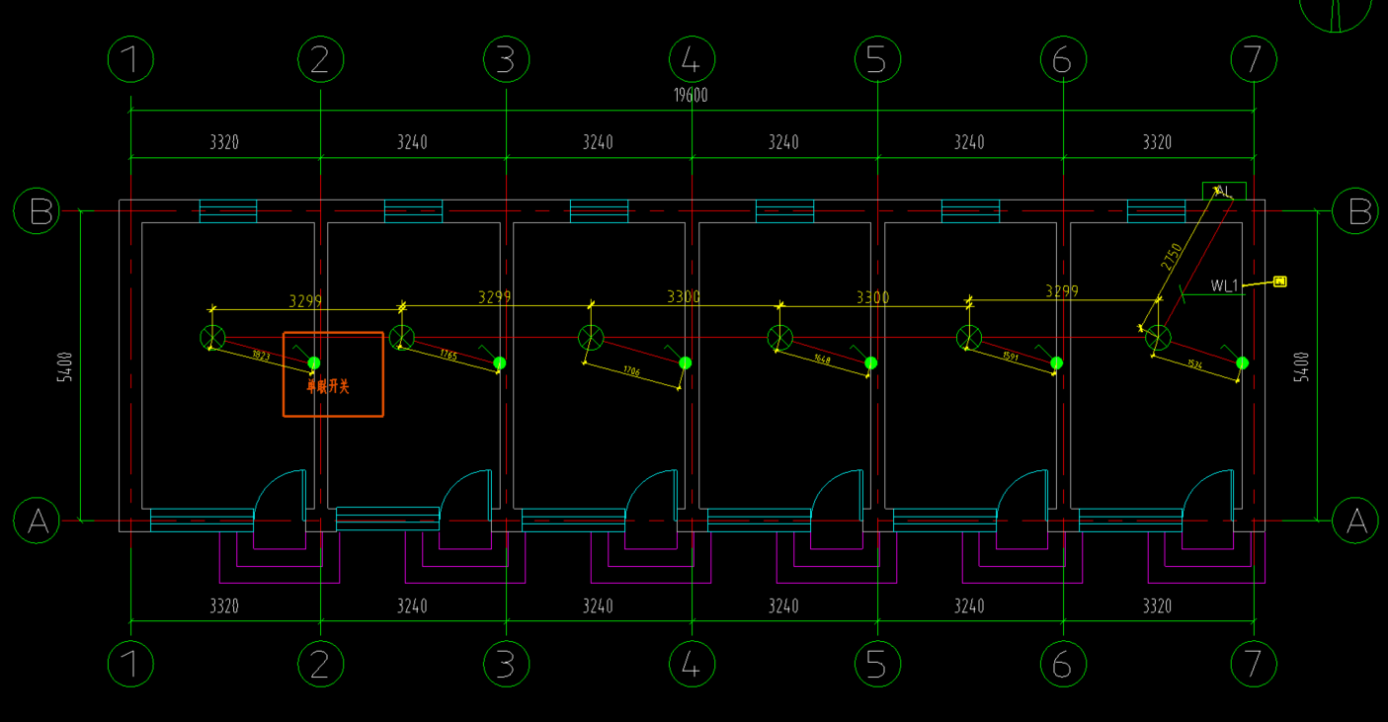Select lamp symbol in room between axes 2-3

[401, 338]
